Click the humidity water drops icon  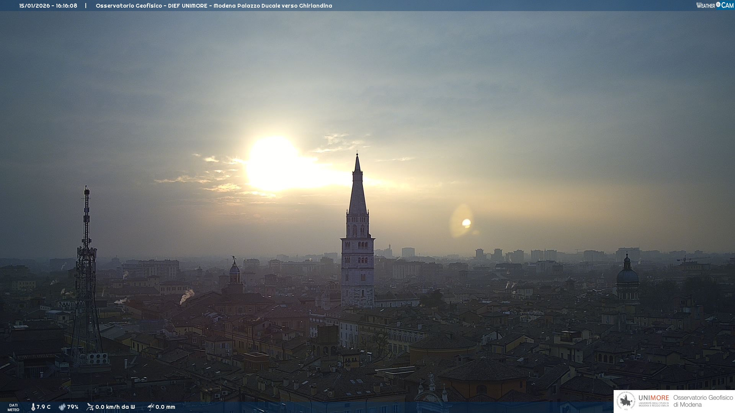click(62, 407)
